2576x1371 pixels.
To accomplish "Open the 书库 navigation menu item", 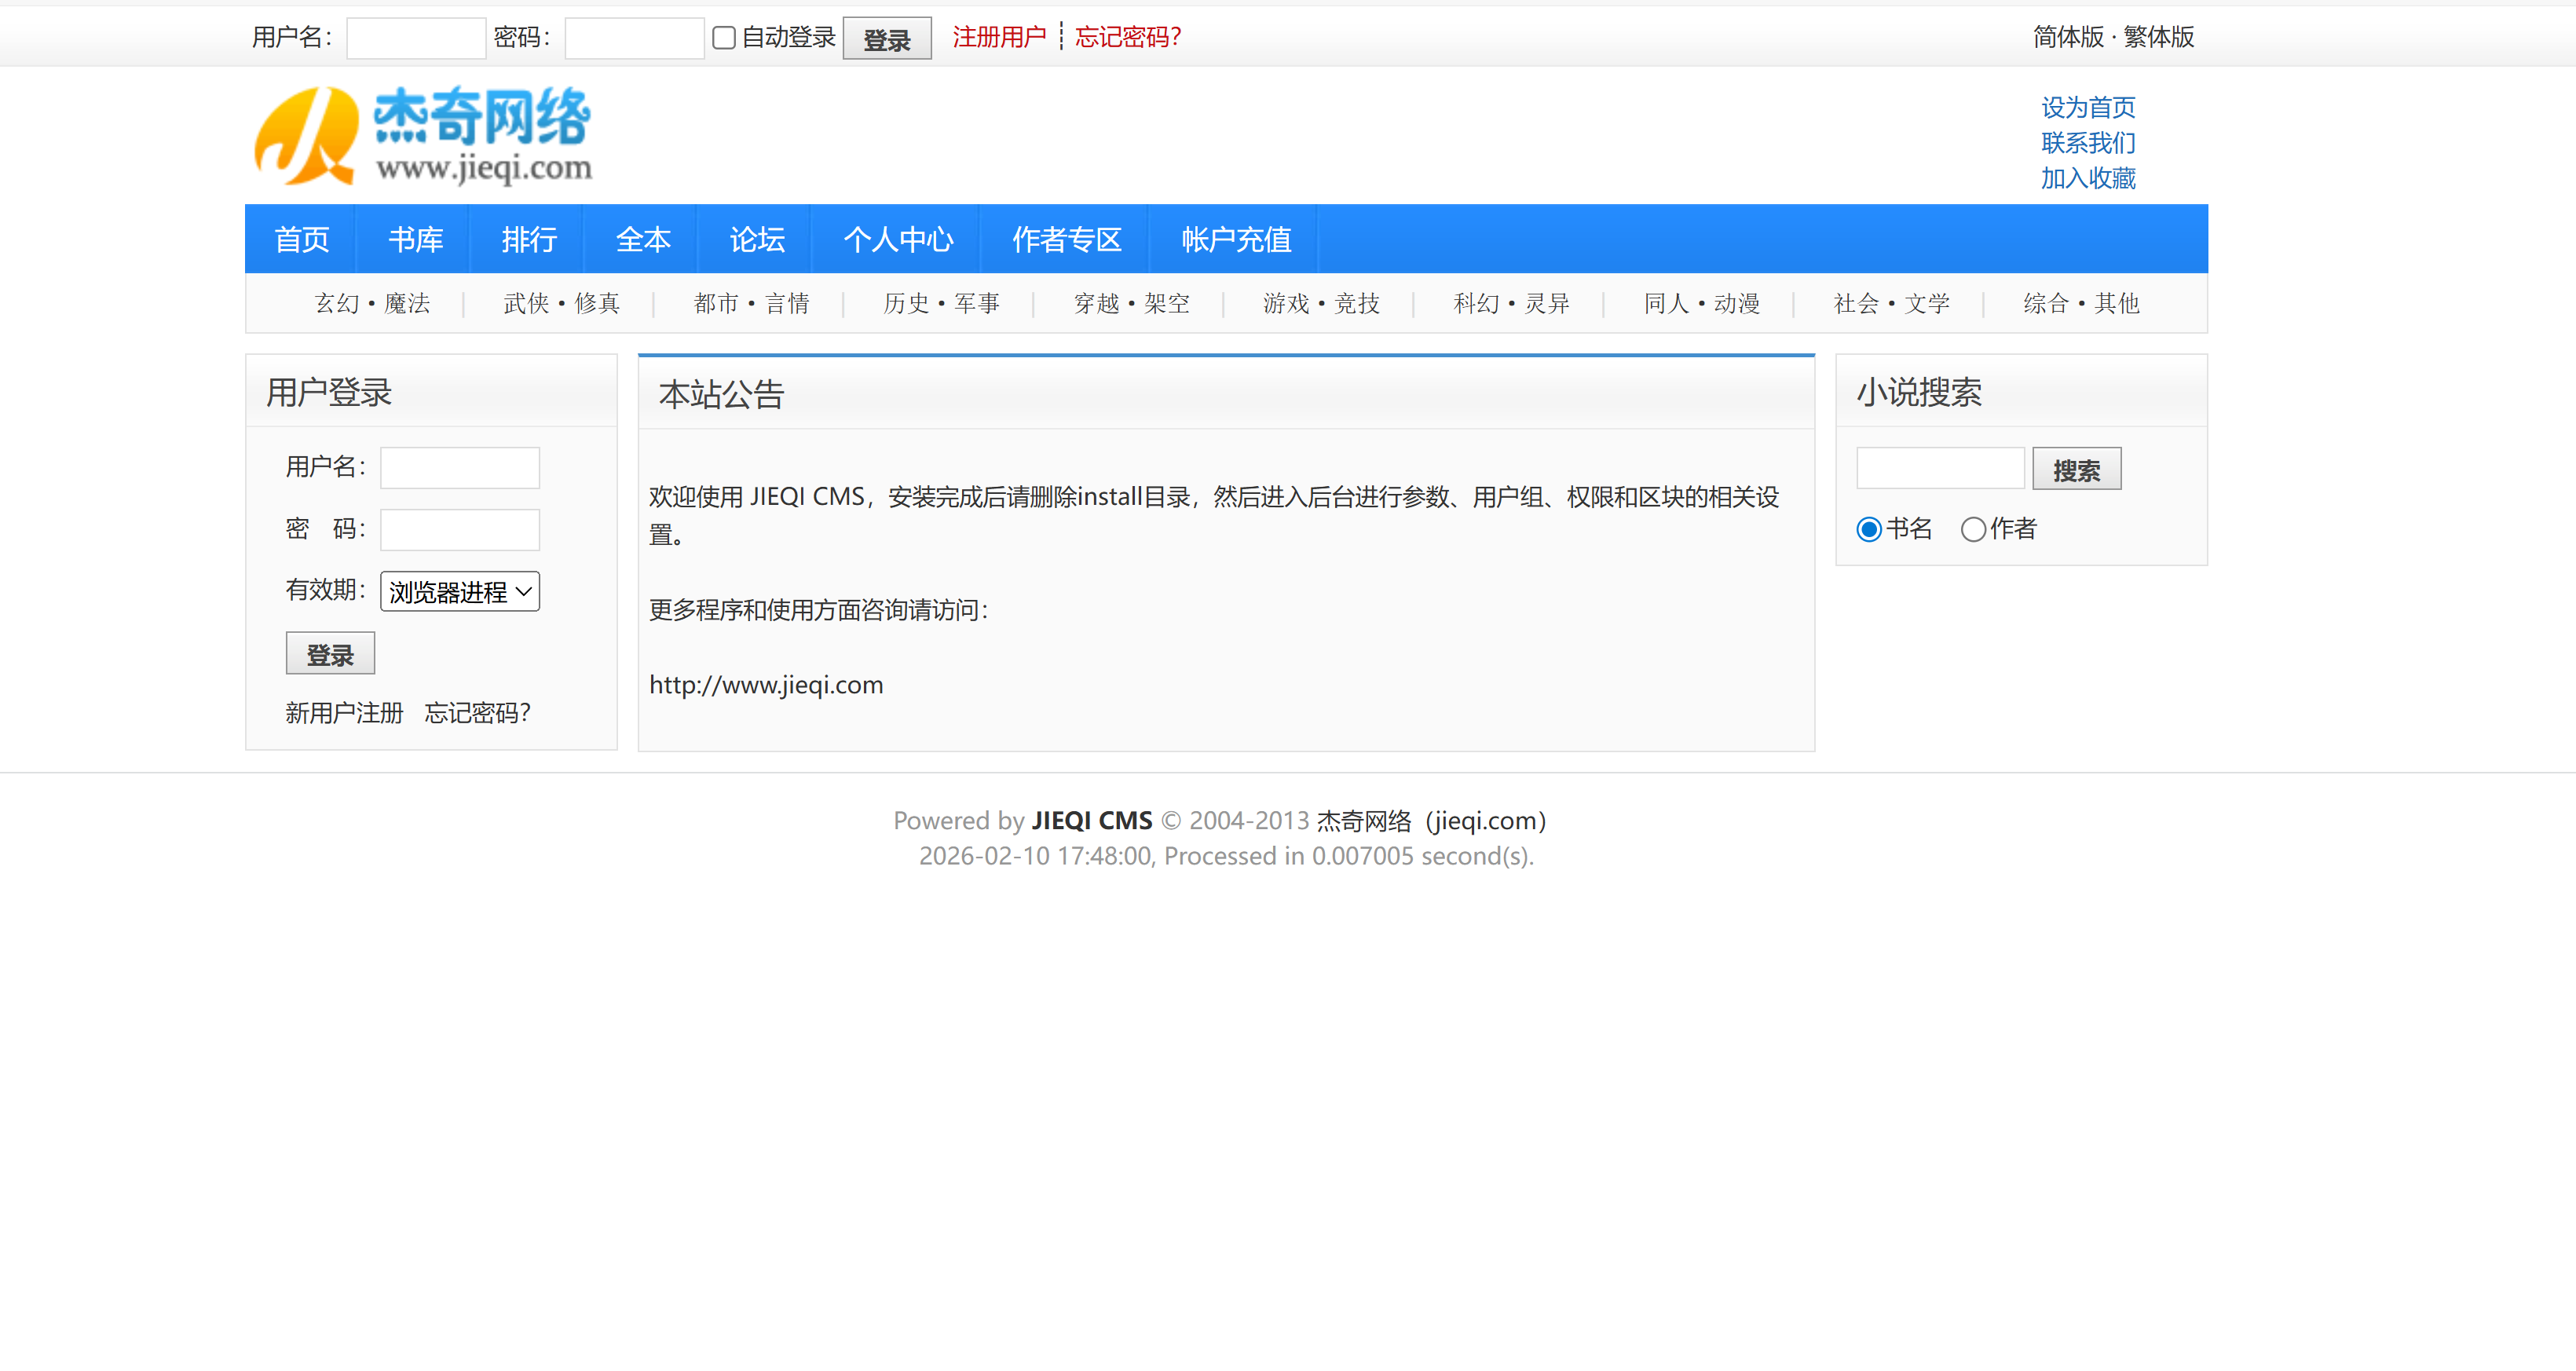I will click(x=415, y=240).
